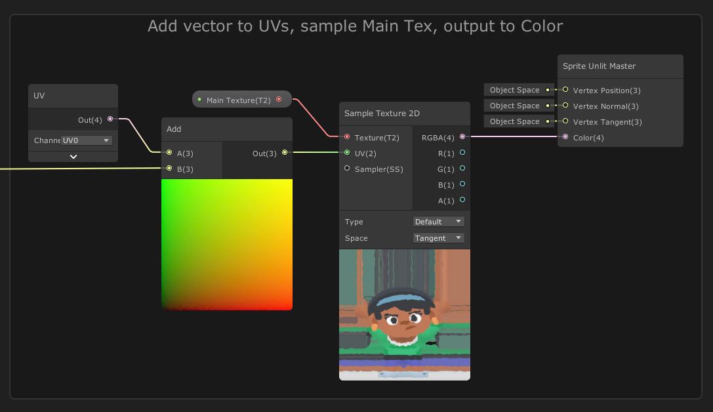This screenshot has width=713, height=412.
Task: Click the Vertex Position(3) input port
Action: pos(565,90)
